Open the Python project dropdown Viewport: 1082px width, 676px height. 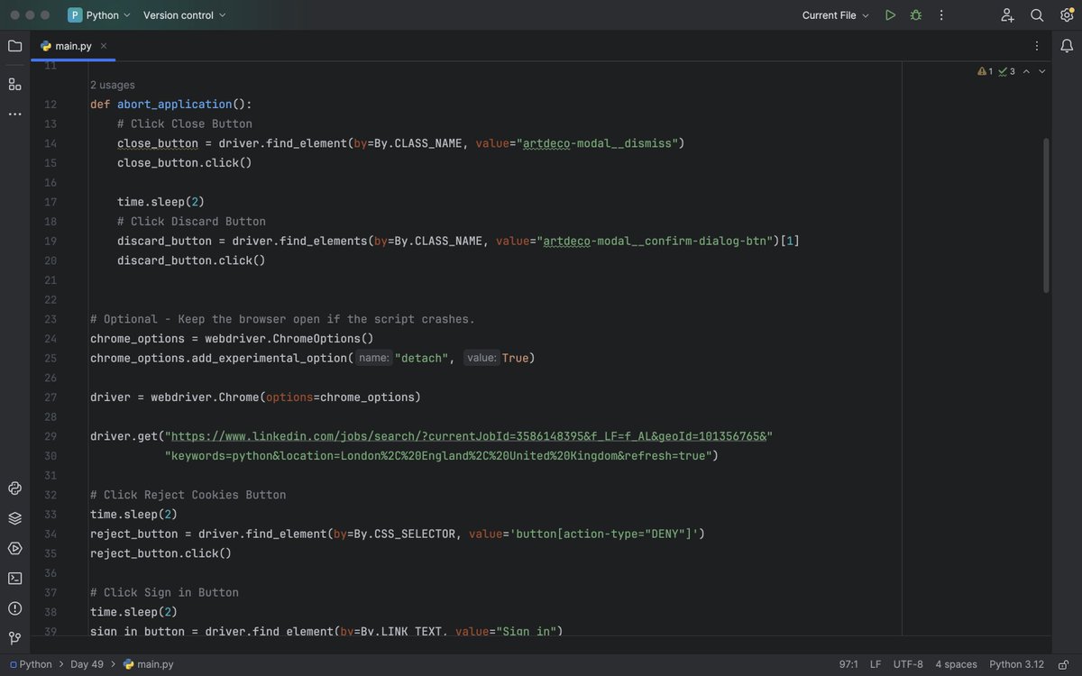pos(99,15)
